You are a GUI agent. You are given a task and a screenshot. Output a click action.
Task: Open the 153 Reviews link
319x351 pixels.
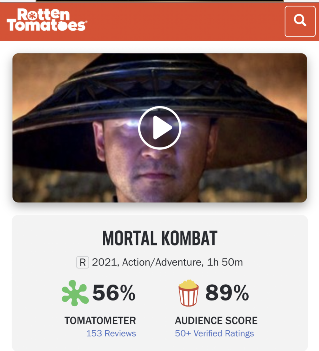point(111,333)
